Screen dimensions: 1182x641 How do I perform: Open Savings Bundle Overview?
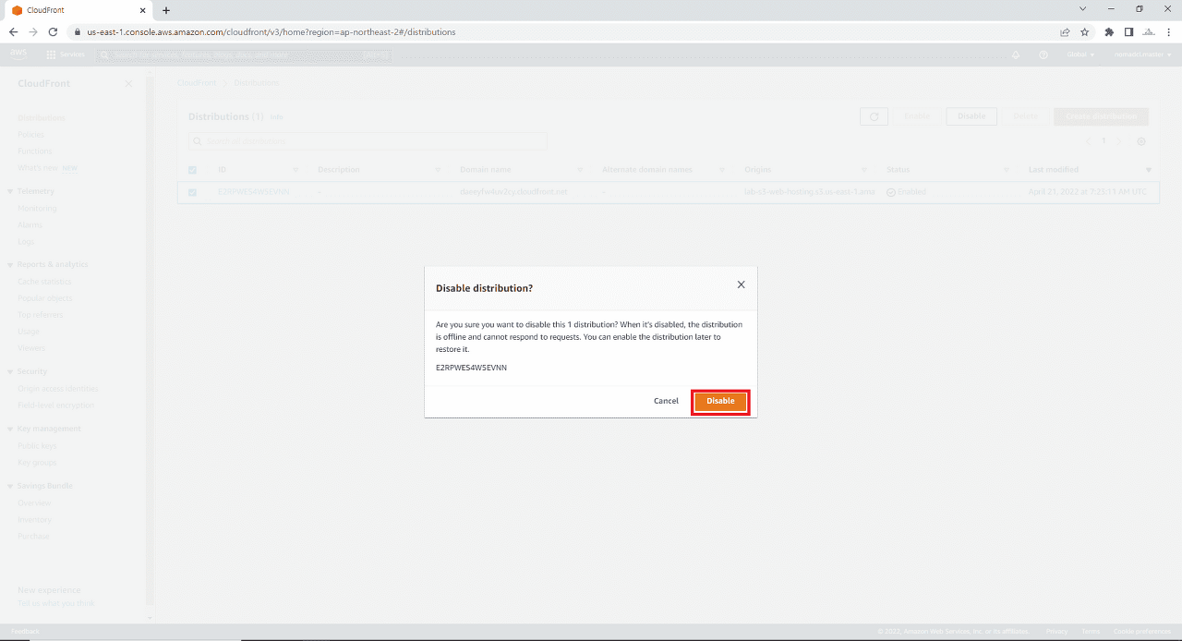(34, 503)
